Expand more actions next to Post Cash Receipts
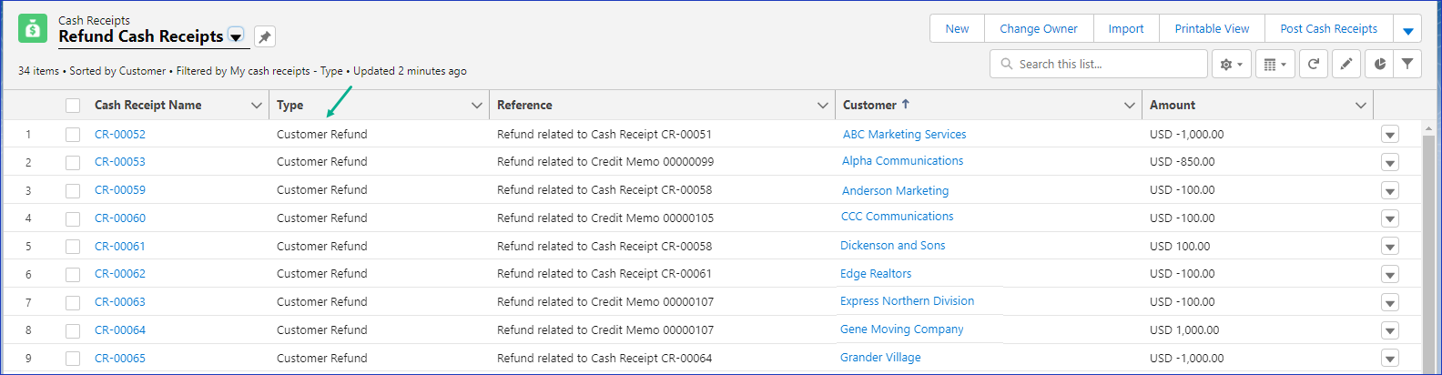Viewport: 1442px width, 375px height. pyautogui.click(x=1407, y=30)
